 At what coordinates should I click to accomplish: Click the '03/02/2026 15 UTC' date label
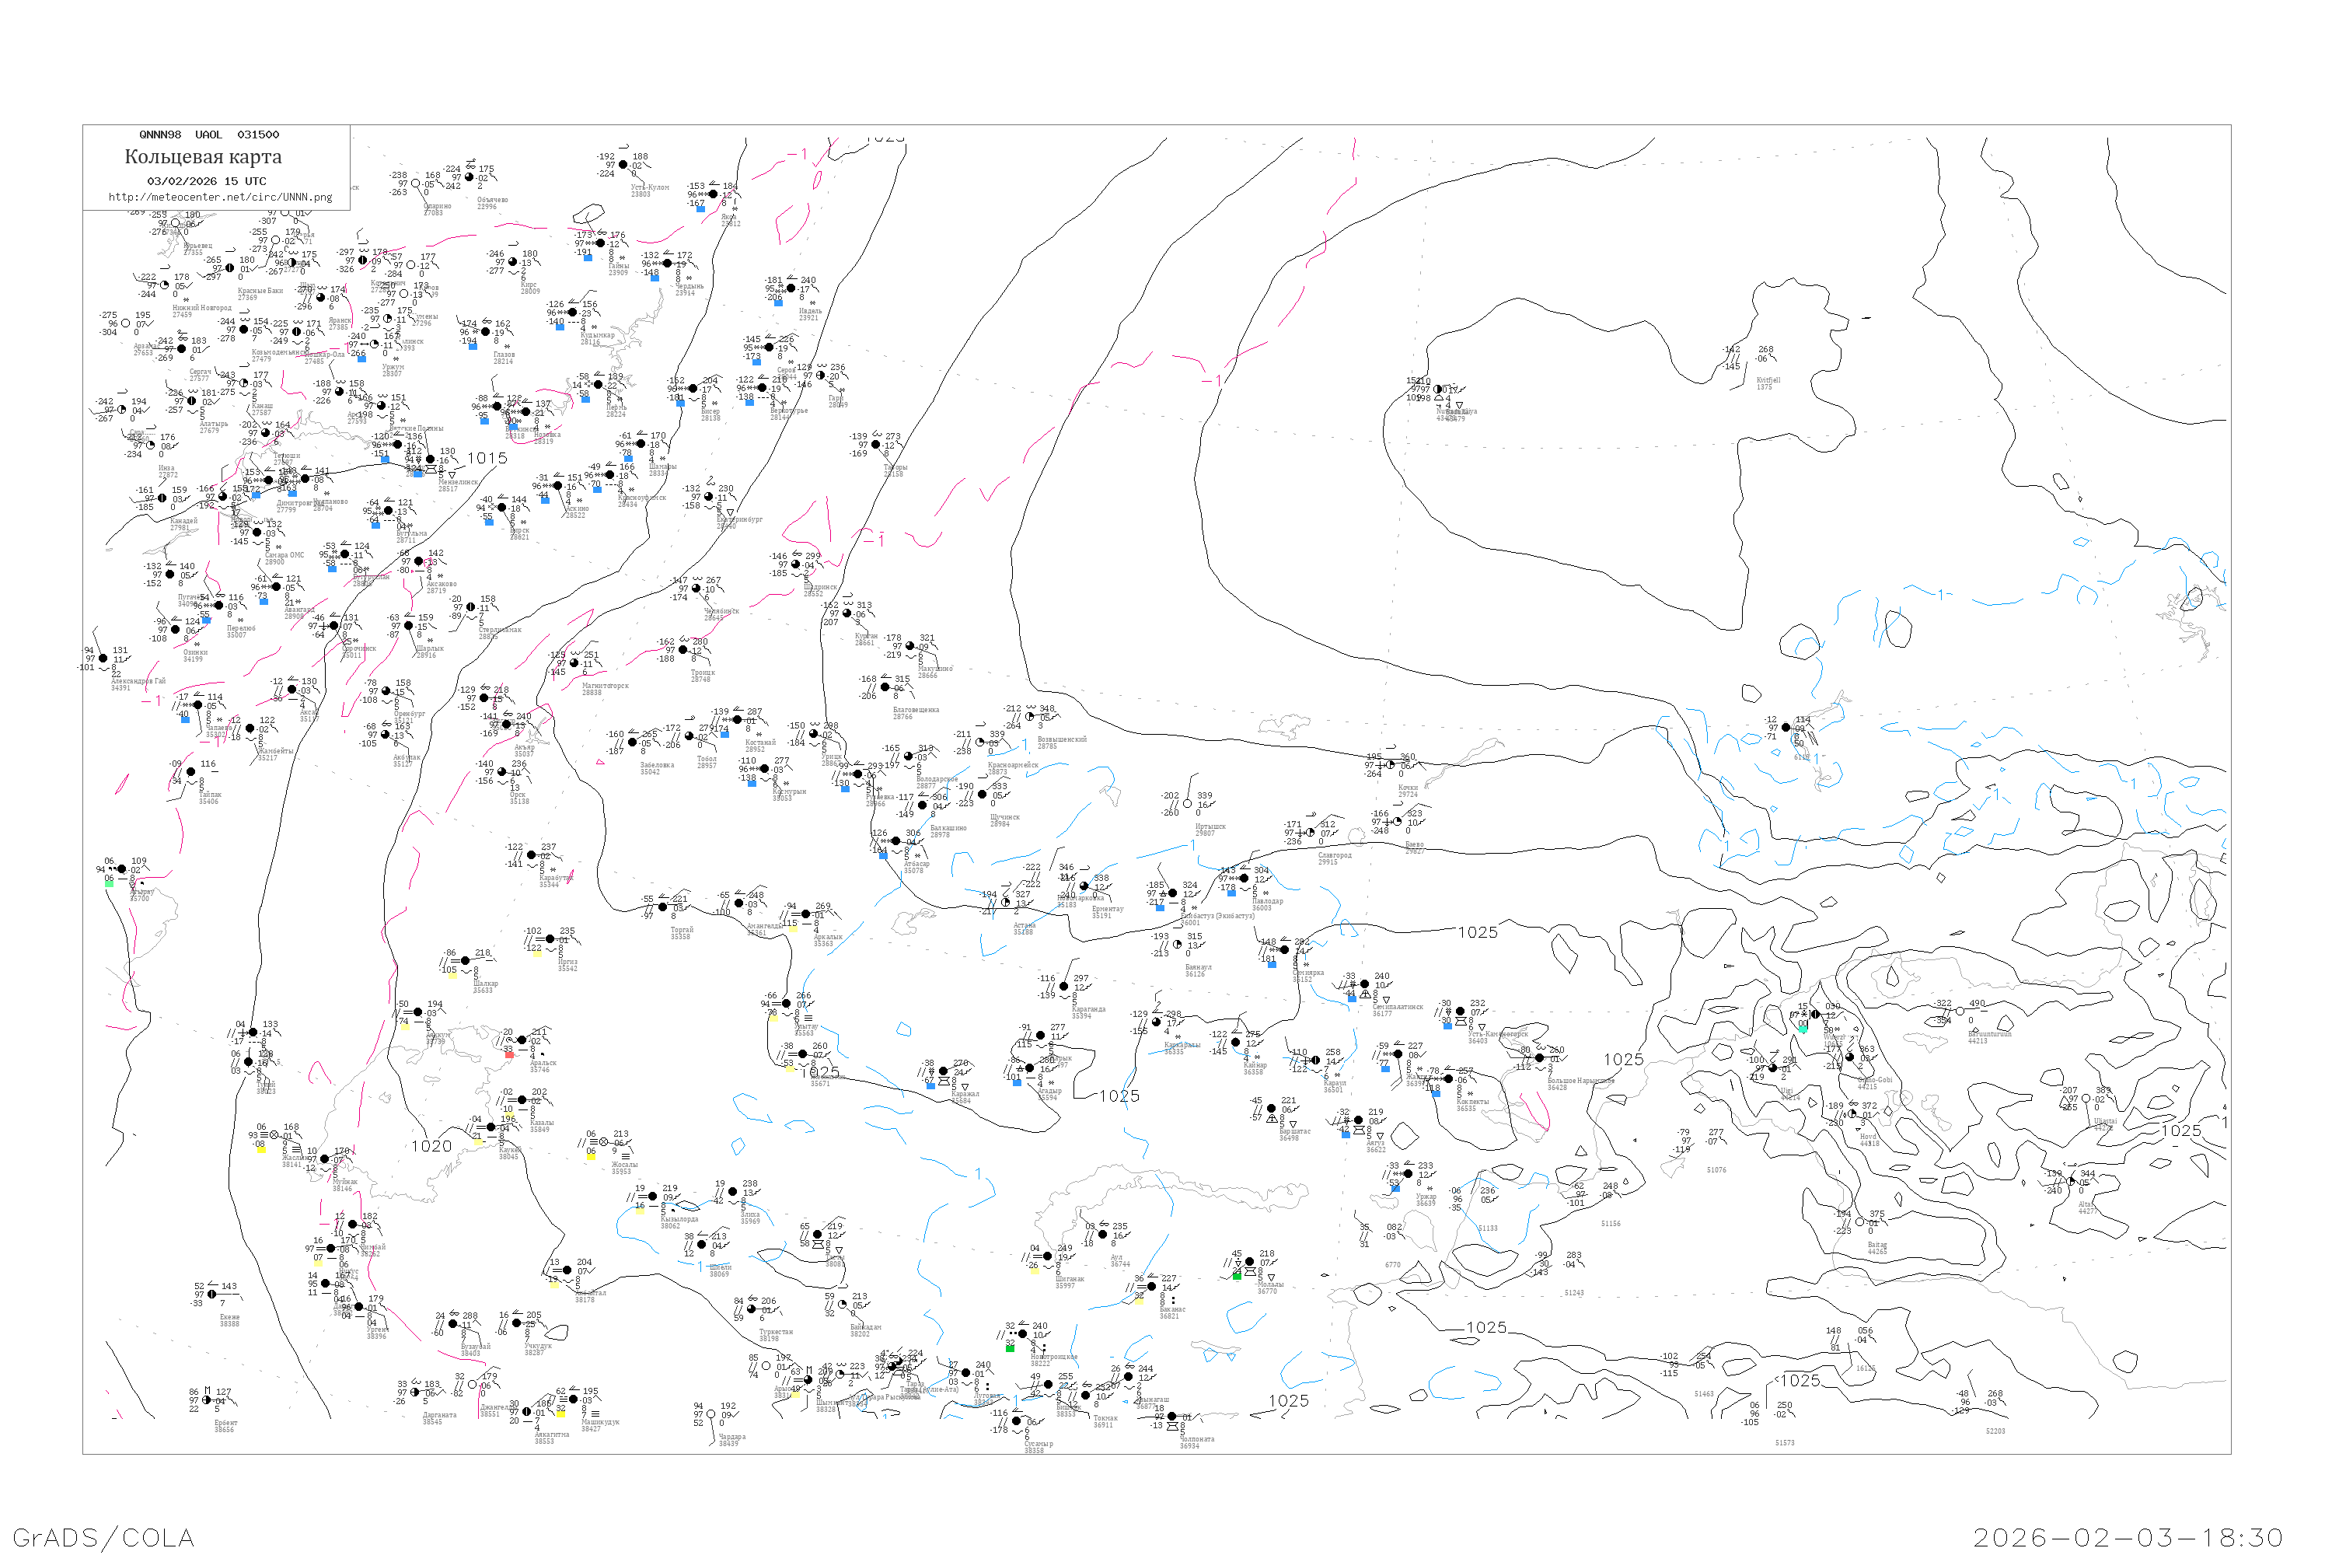(206, 181)
